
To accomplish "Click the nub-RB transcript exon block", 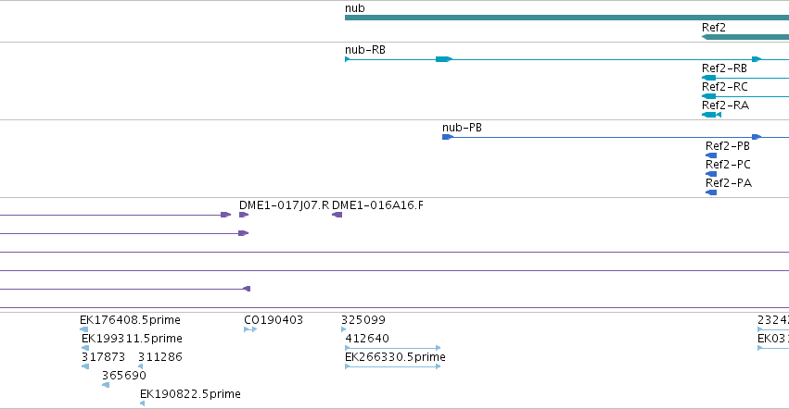I will coord(443,59).
